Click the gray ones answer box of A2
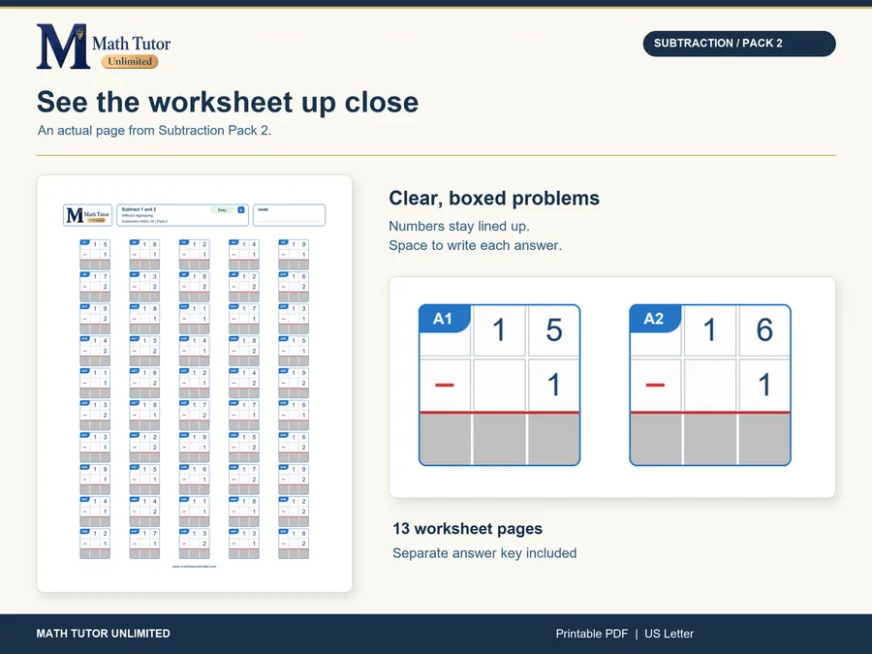This screenshot has height=654, width=872. point(764,439)
